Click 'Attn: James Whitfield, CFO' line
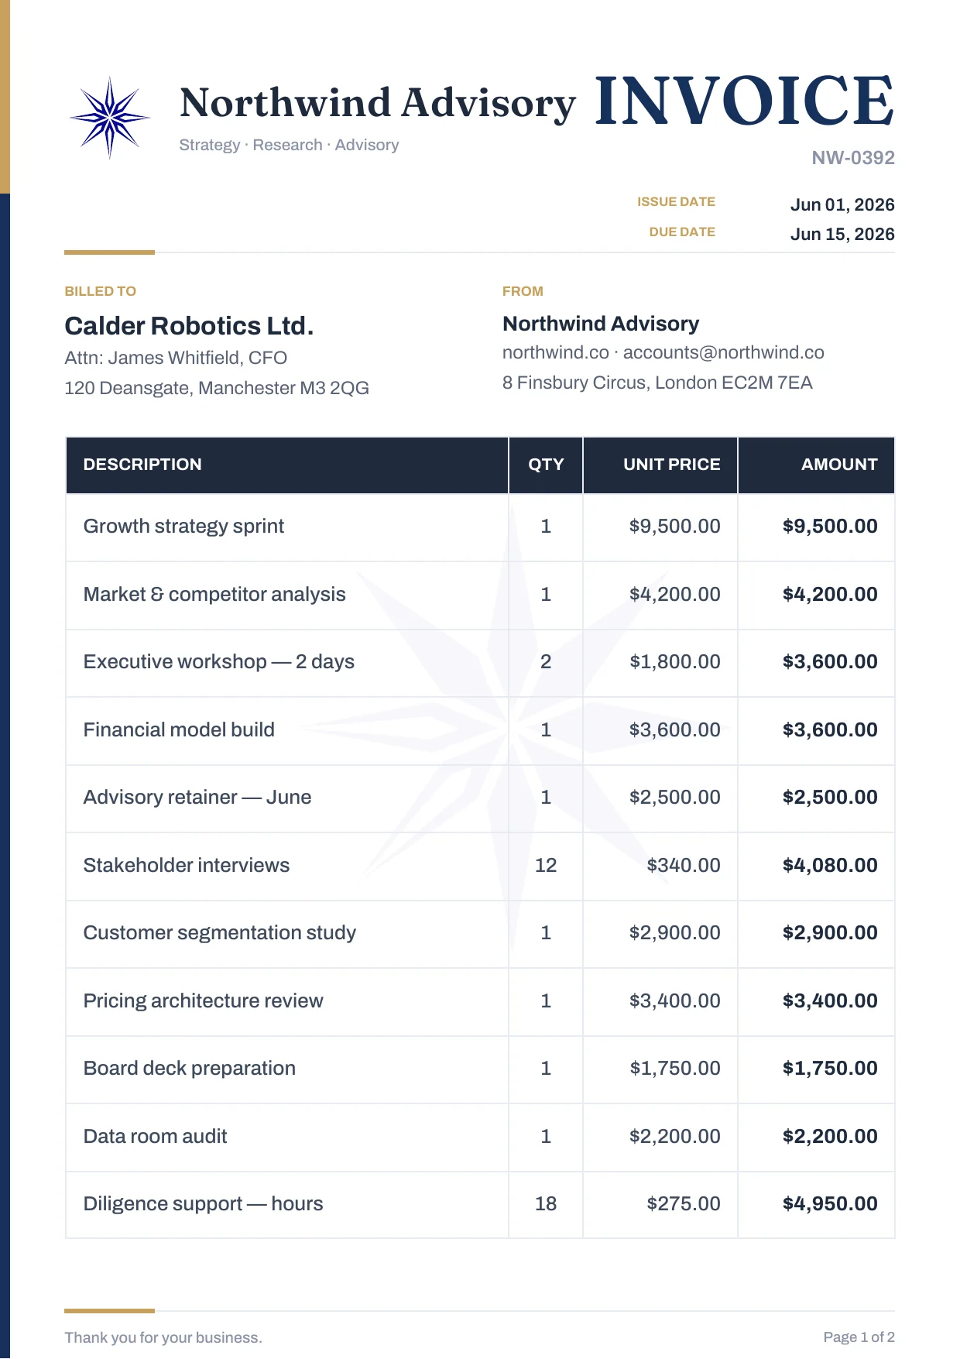The width and height of the screenshot is (960, 1359). tap(176, 358)
